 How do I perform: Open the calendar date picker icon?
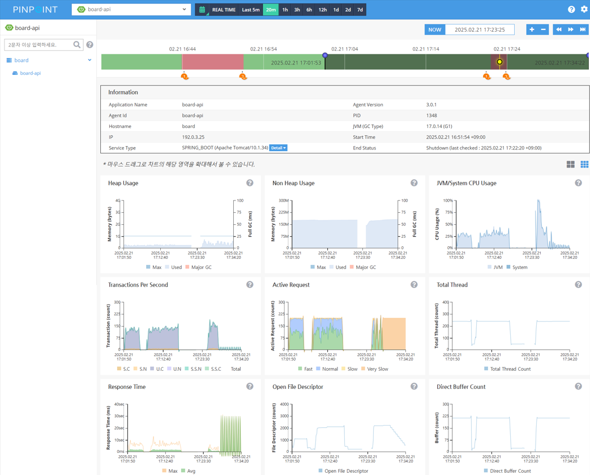coord(202,10)
